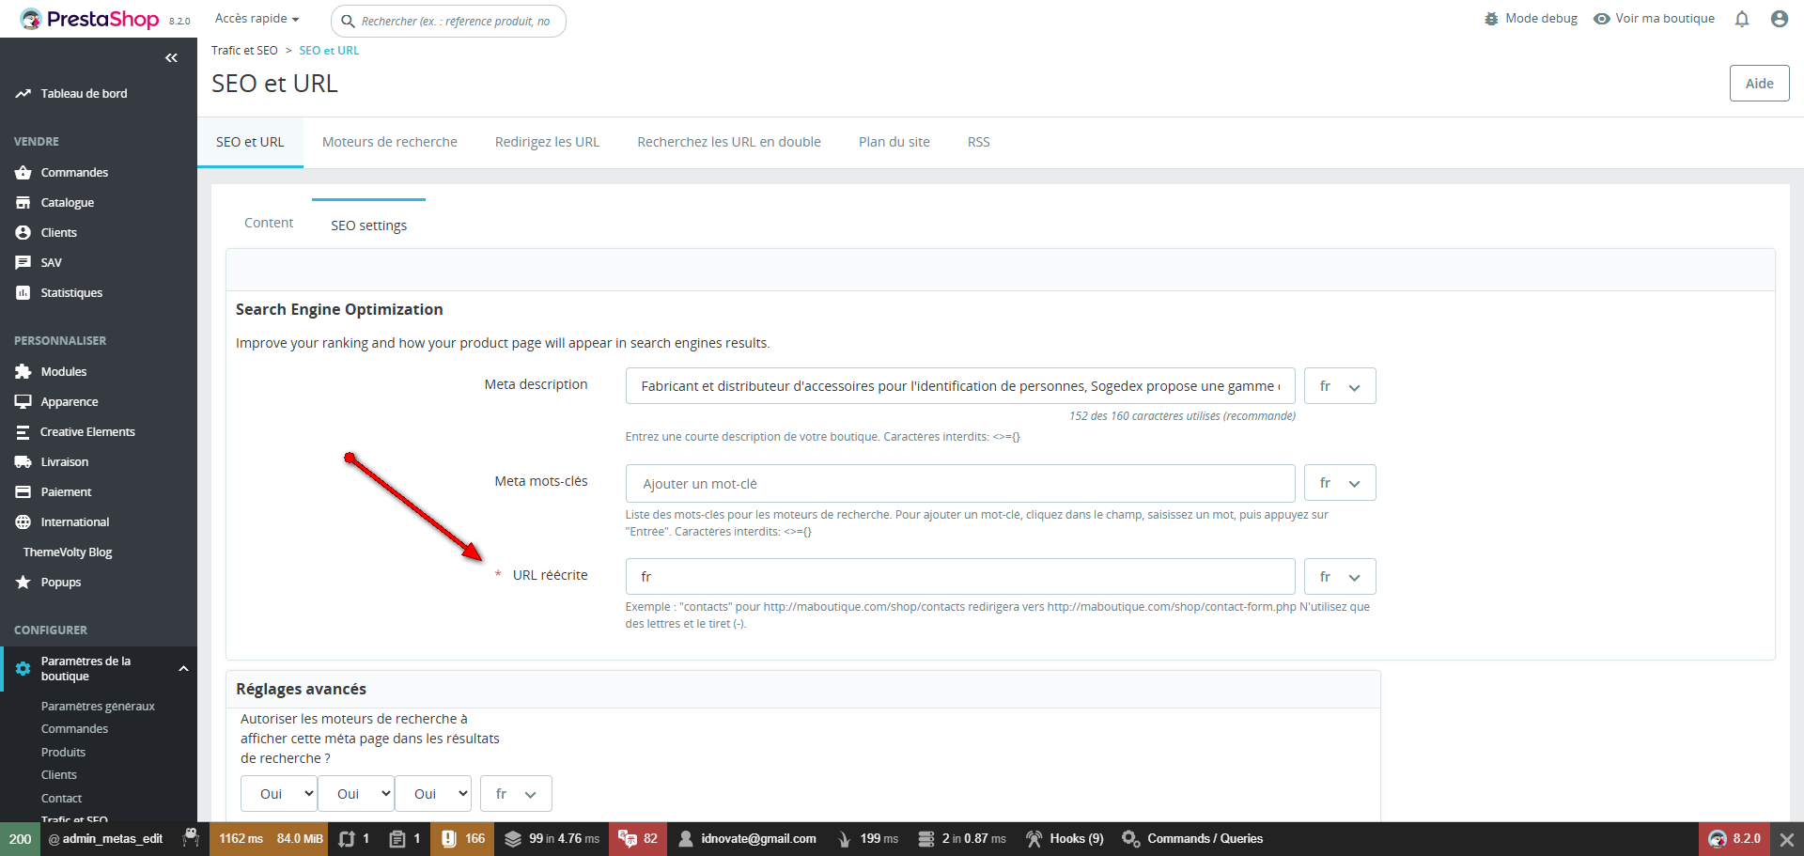Open the Accès rapide dropdown
Viewport: 1804px width, 856px height.
click(257, 19)
